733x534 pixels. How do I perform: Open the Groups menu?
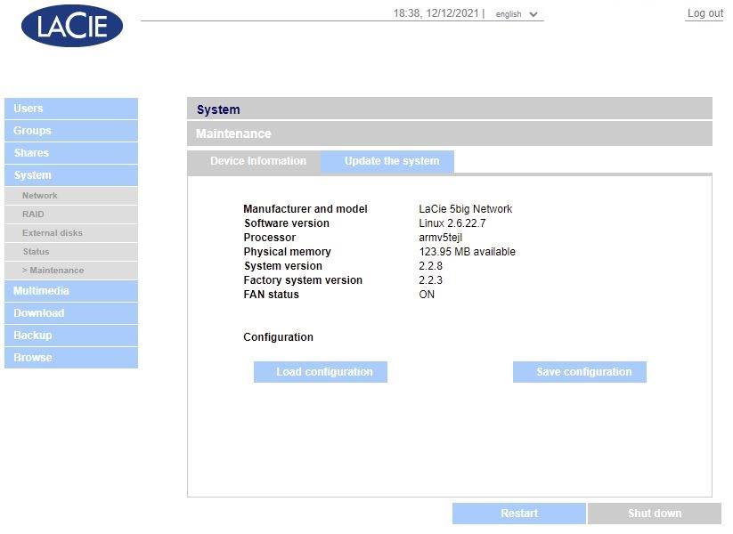(71, 131)
